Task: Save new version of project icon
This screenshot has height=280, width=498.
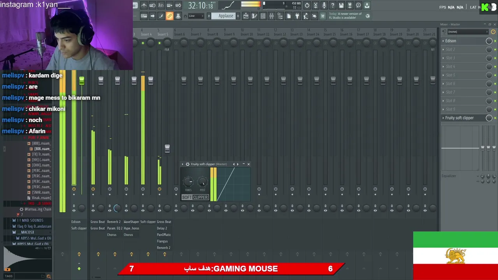Action: [x=350, y=5]
